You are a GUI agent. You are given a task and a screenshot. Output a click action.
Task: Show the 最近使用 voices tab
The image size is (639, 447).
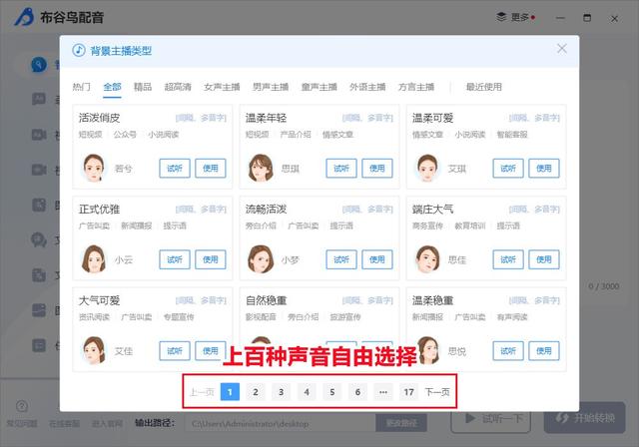tap(483, 87)
